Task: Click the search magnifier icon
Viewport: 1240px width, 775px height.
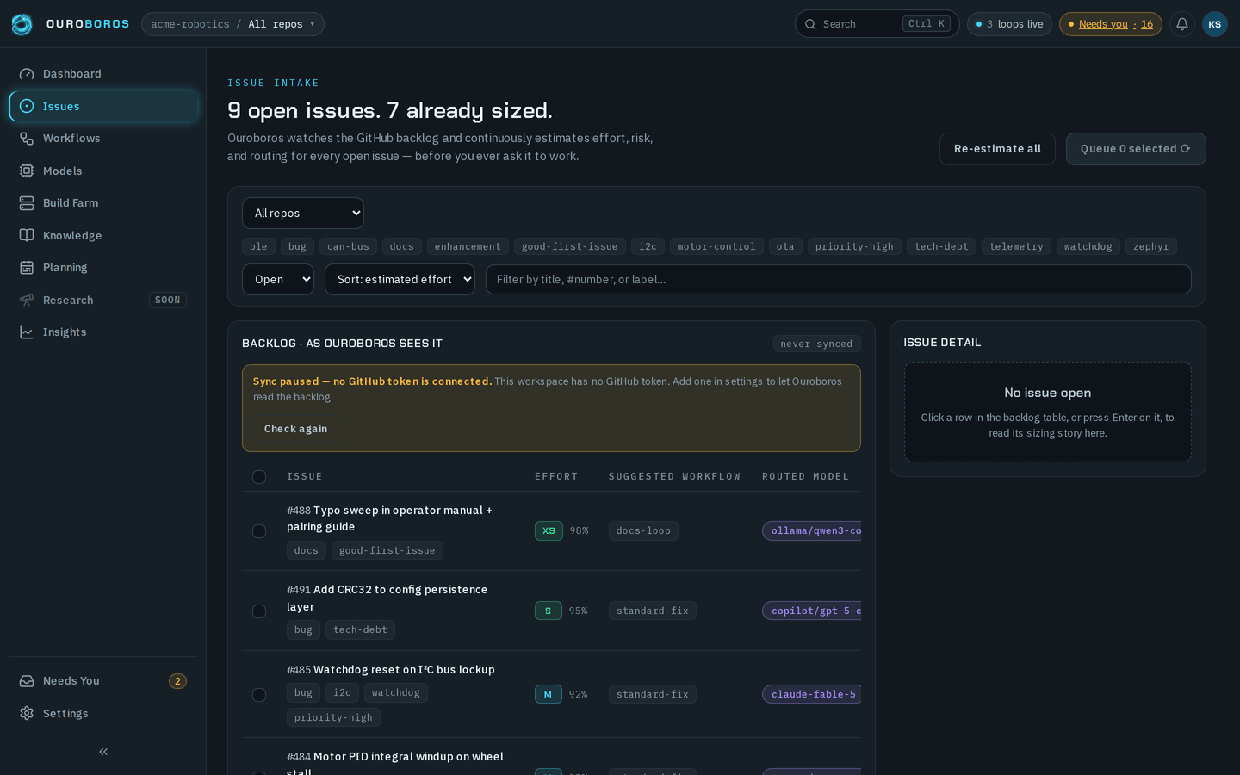Action: coord(810,24)
